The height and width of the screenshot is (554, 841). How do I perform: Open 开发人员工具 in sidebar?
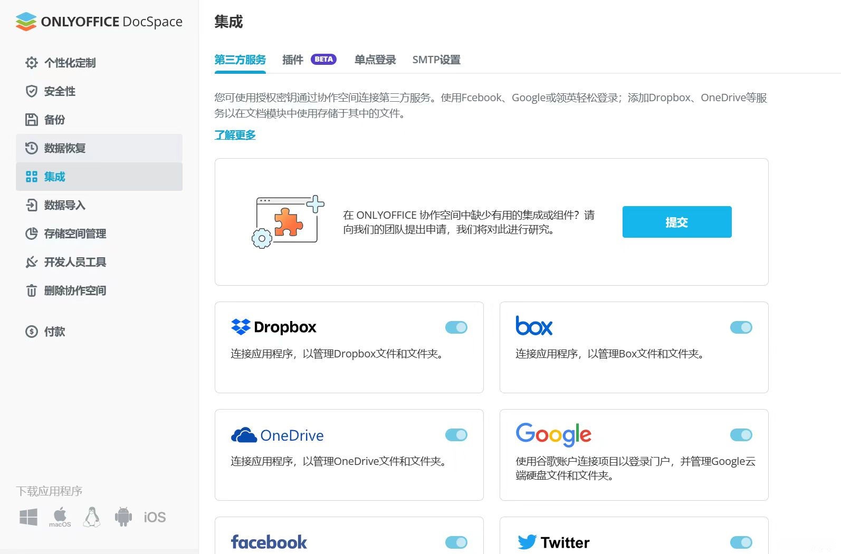tap(99, 262)
